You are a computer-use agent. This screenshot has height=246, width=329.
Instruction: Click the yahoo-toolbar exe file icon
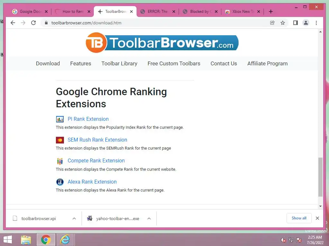click(x=90, y=218)
